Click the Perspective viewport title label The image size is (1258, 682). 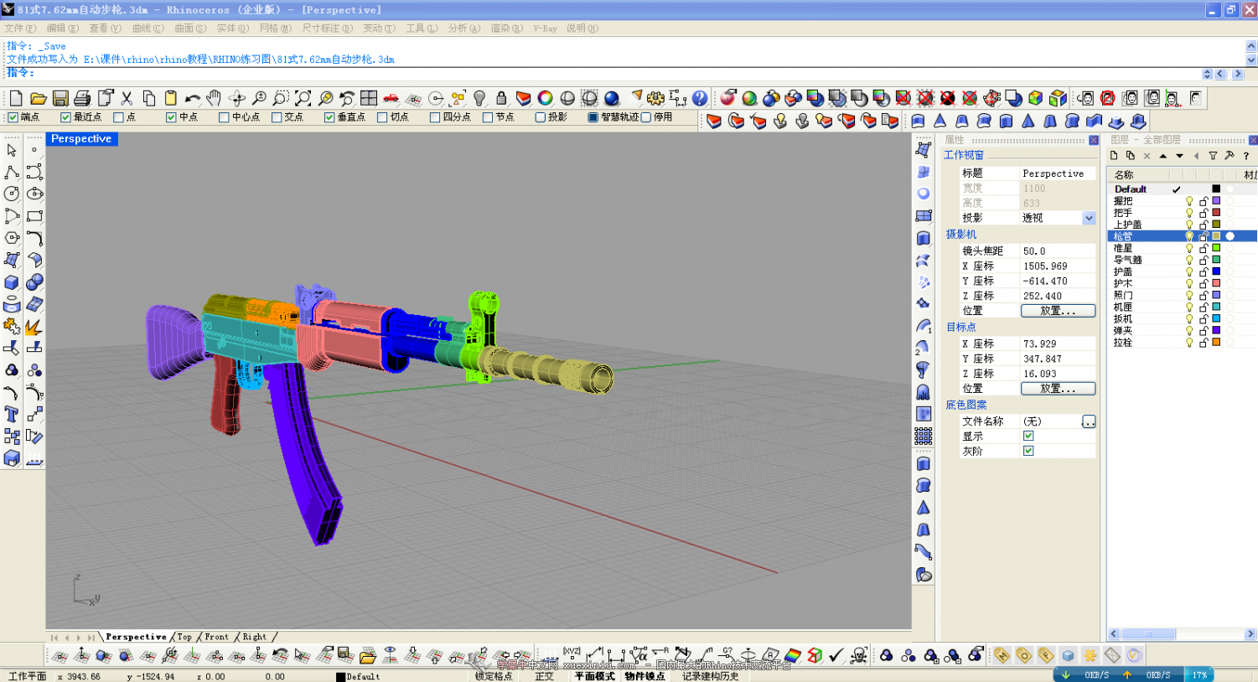81,139
